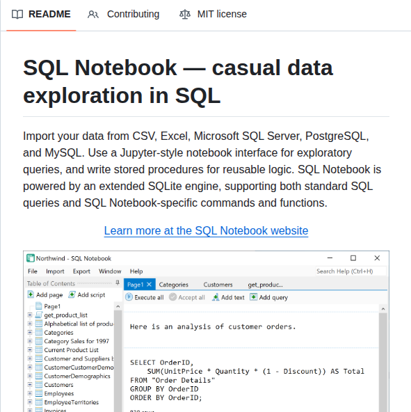Image resolution: width=411 pixels, height=412 pixels.
Task: Click the Add text button
Action: click(x=228, y=297)
